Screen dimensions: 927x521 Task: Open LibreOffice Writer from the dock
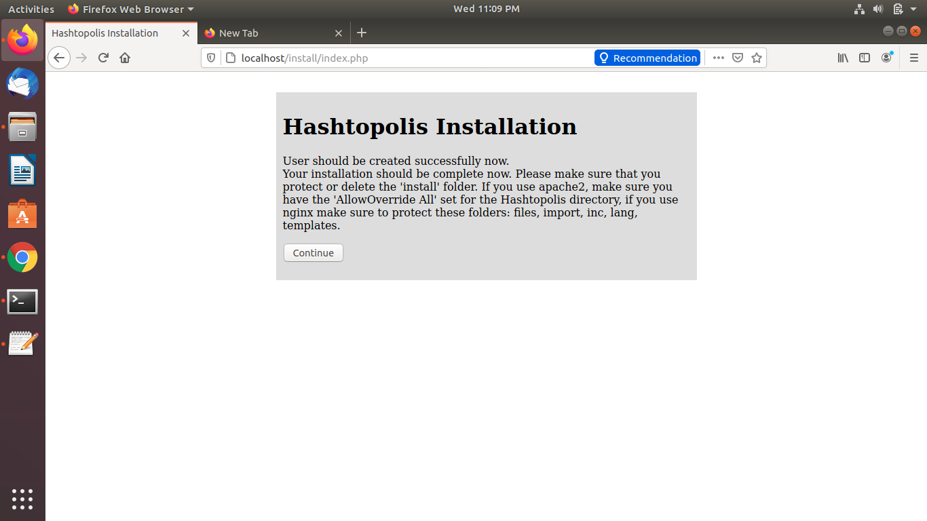(22, 170)
